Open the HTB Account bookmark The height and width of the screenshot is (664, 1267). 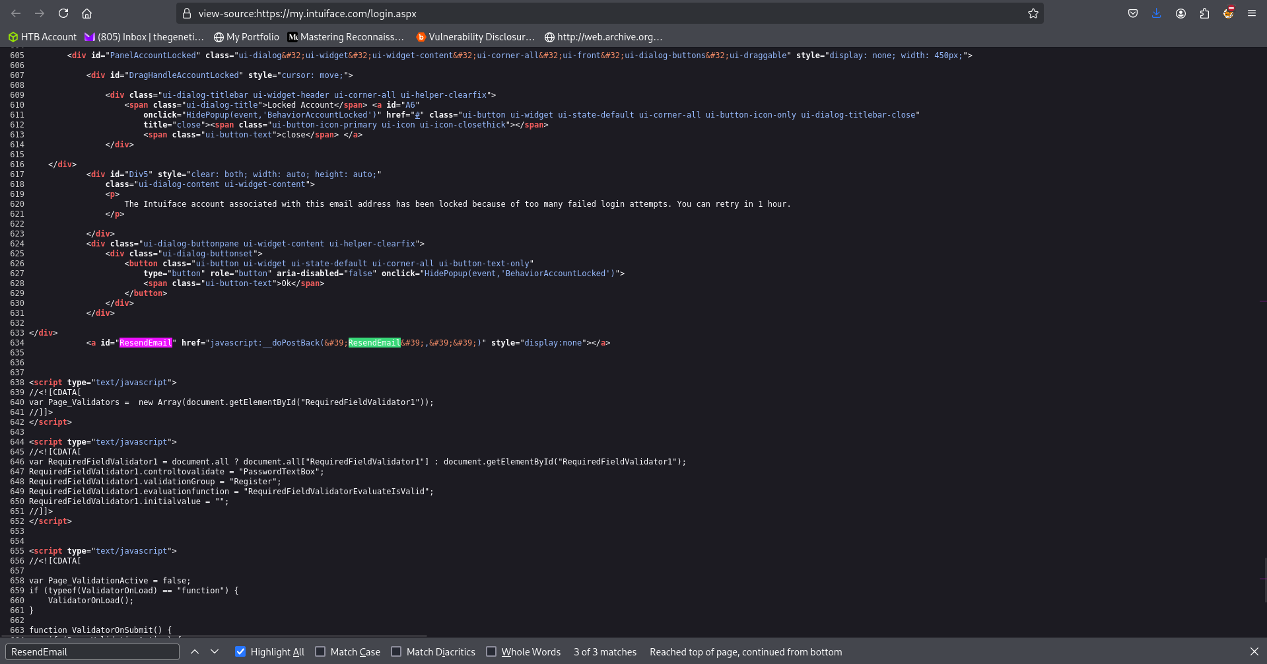click(42, 37)
